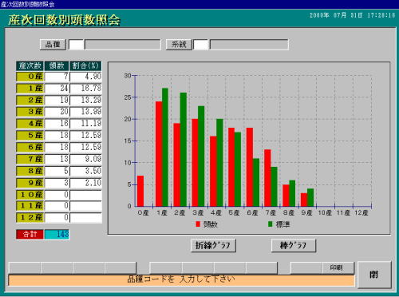The height and width of the screenshot is (297, 399).
Task: Click head count 16 in 4産 row
Action: pyautogui.click(x=57, y=124)
